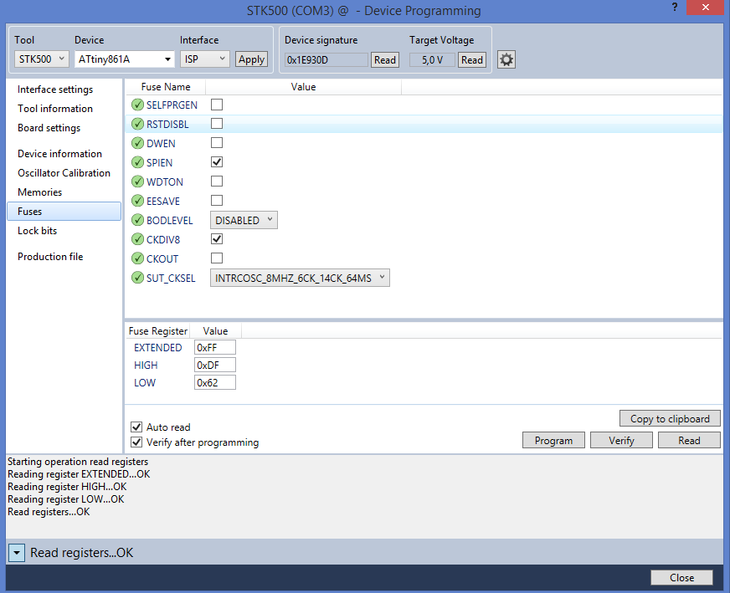Open the BODLEVEL dropdown set to DISABLED
The width and height of the screenshot is (730, 593).
coord(244,220)
